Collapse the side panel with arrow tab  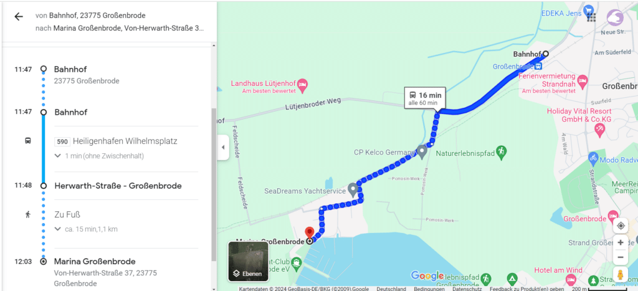coord(223,147)
